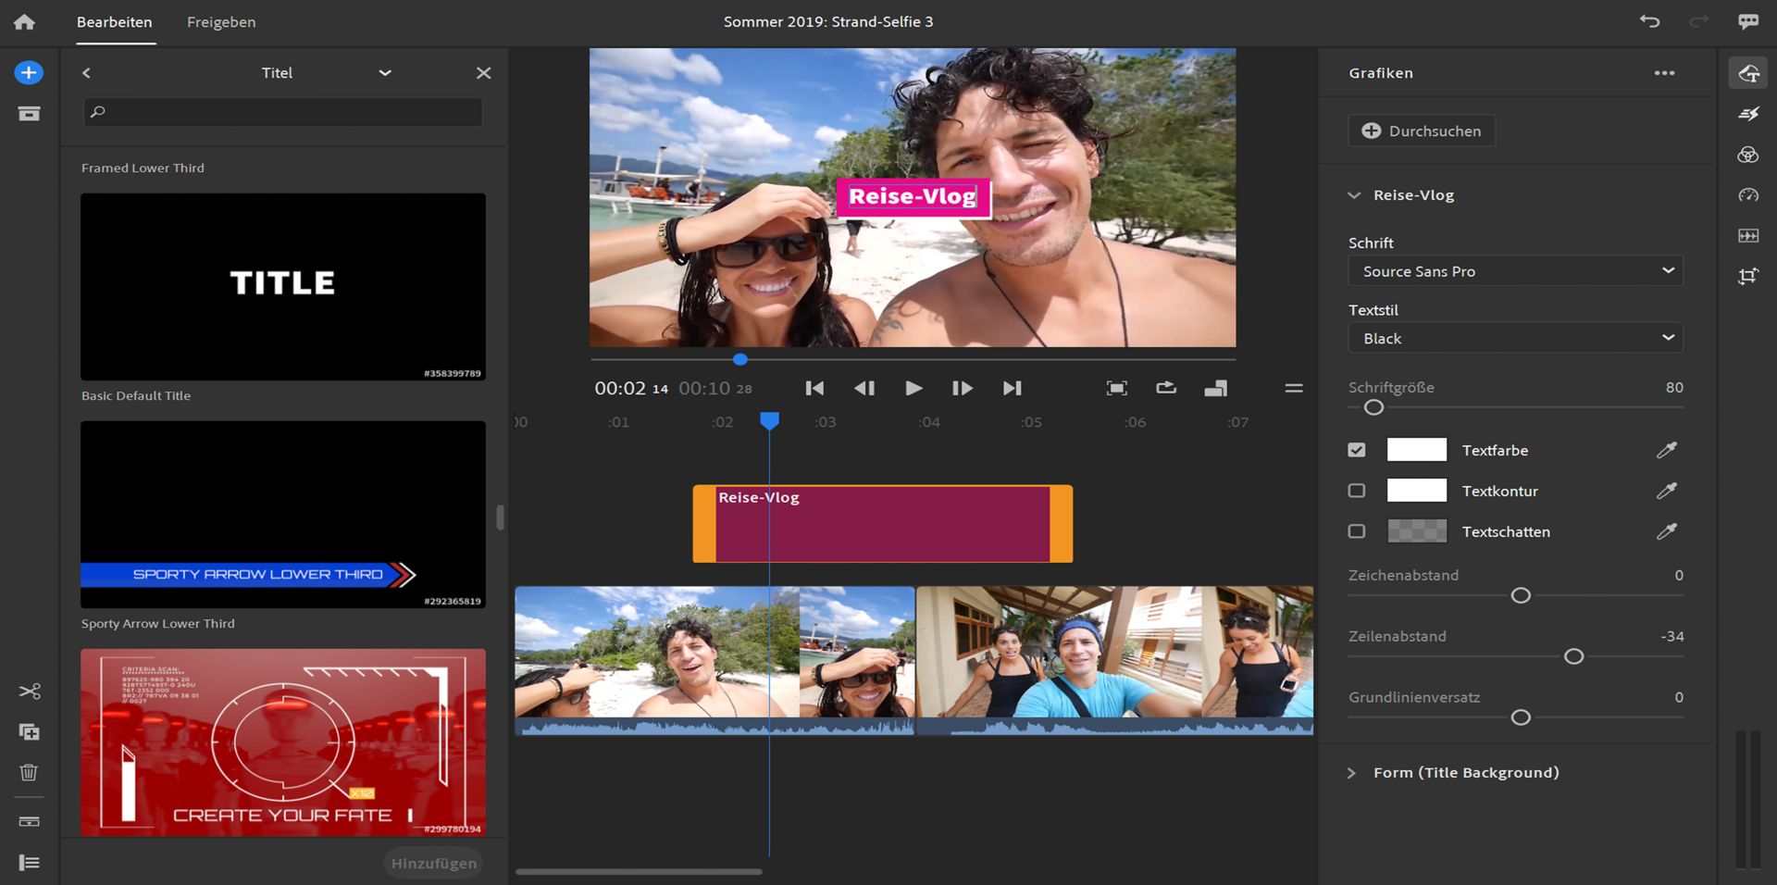This screenshot has height=885, width=1777.
Task: Click the blue add media plus icon
Action: pos(29,73)
